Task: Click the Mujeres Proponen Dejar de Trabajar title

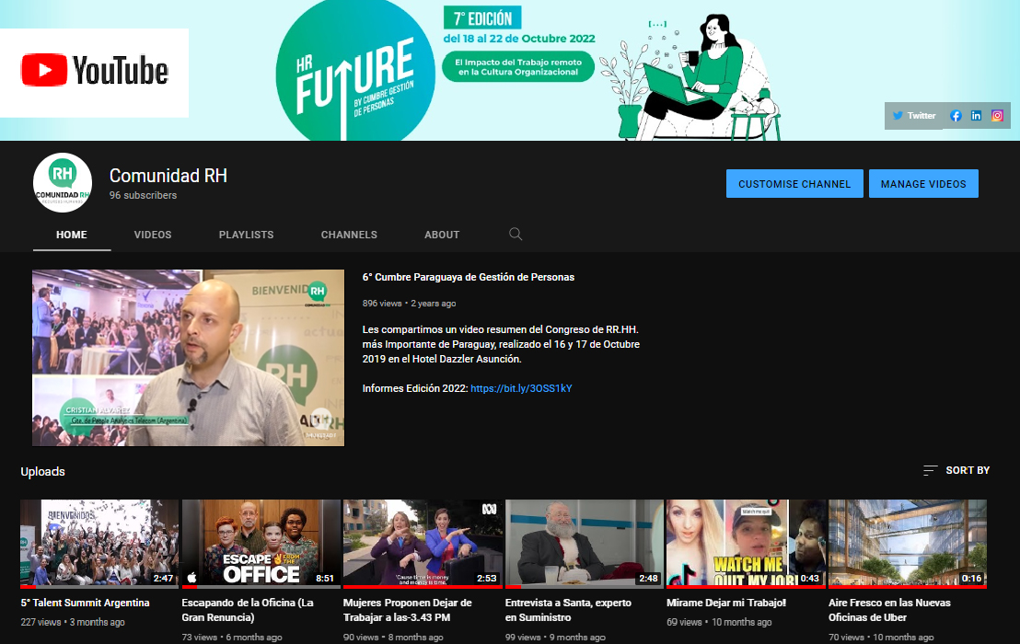Action: (408, 610)
